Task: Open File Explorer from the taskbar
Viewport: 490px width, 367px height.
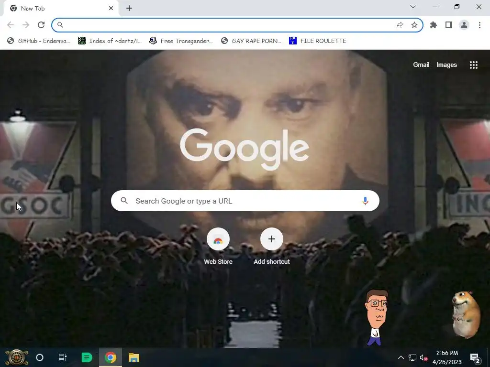Action: point(134,357)
